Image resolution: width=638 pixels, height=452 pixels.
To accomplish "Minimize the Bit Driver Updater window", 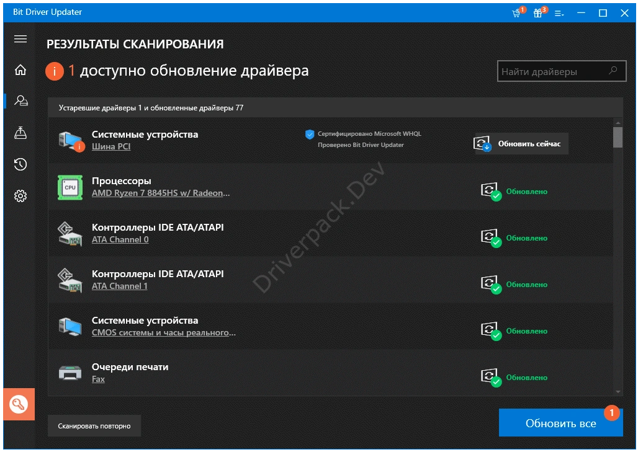I will [581, 13].
